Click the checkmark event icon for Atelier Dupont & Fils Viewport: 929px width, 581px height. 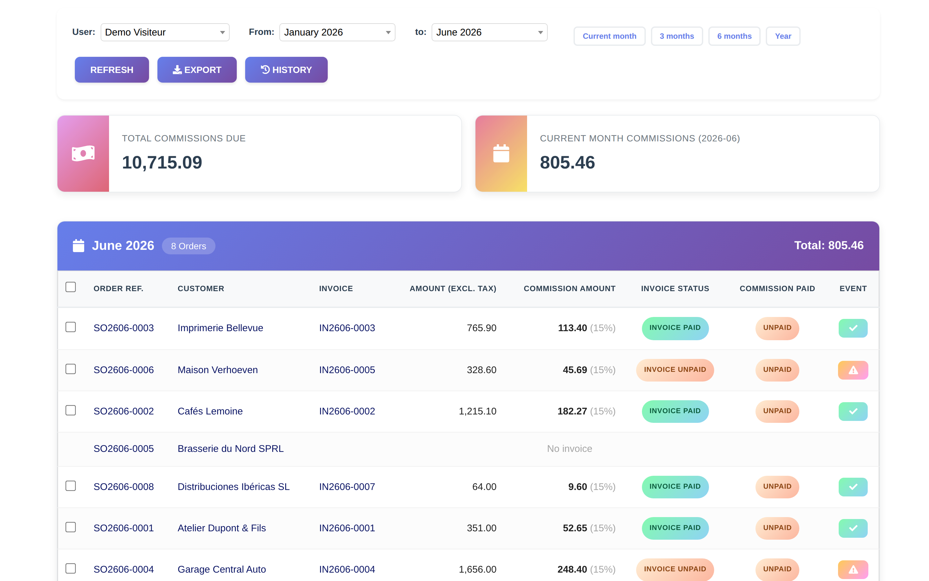853,528
